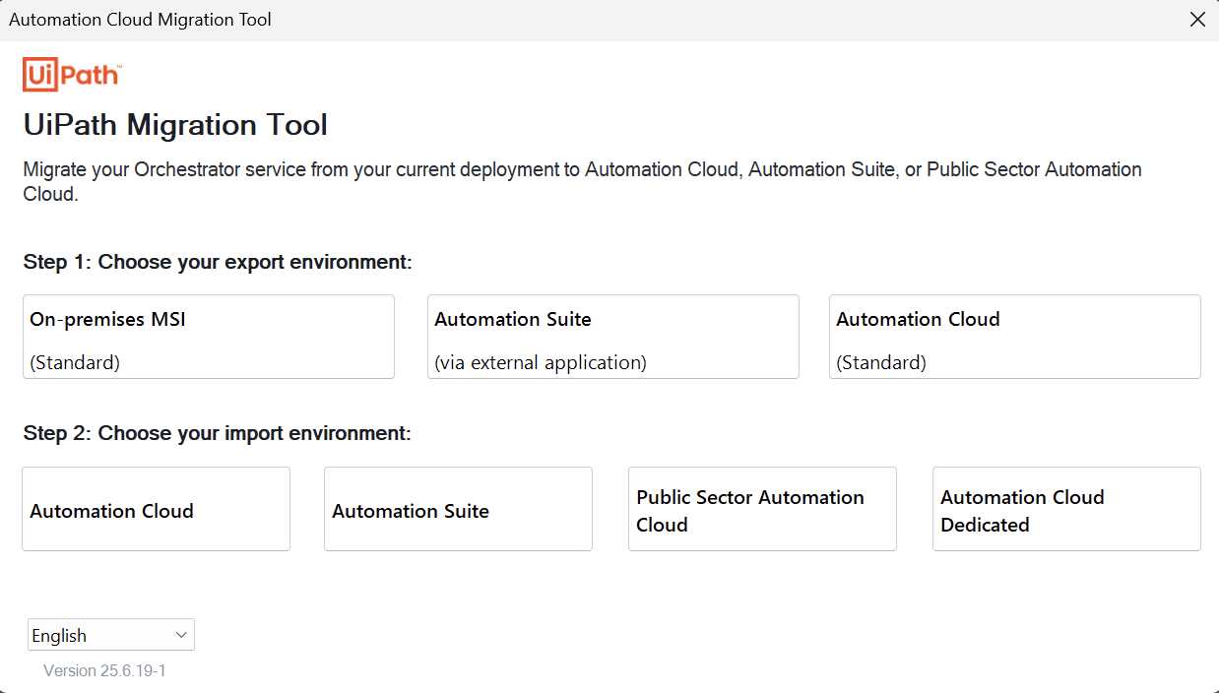Click the UiPath logo
This screenshot has width=1219, height=693.
click(70, 73)
